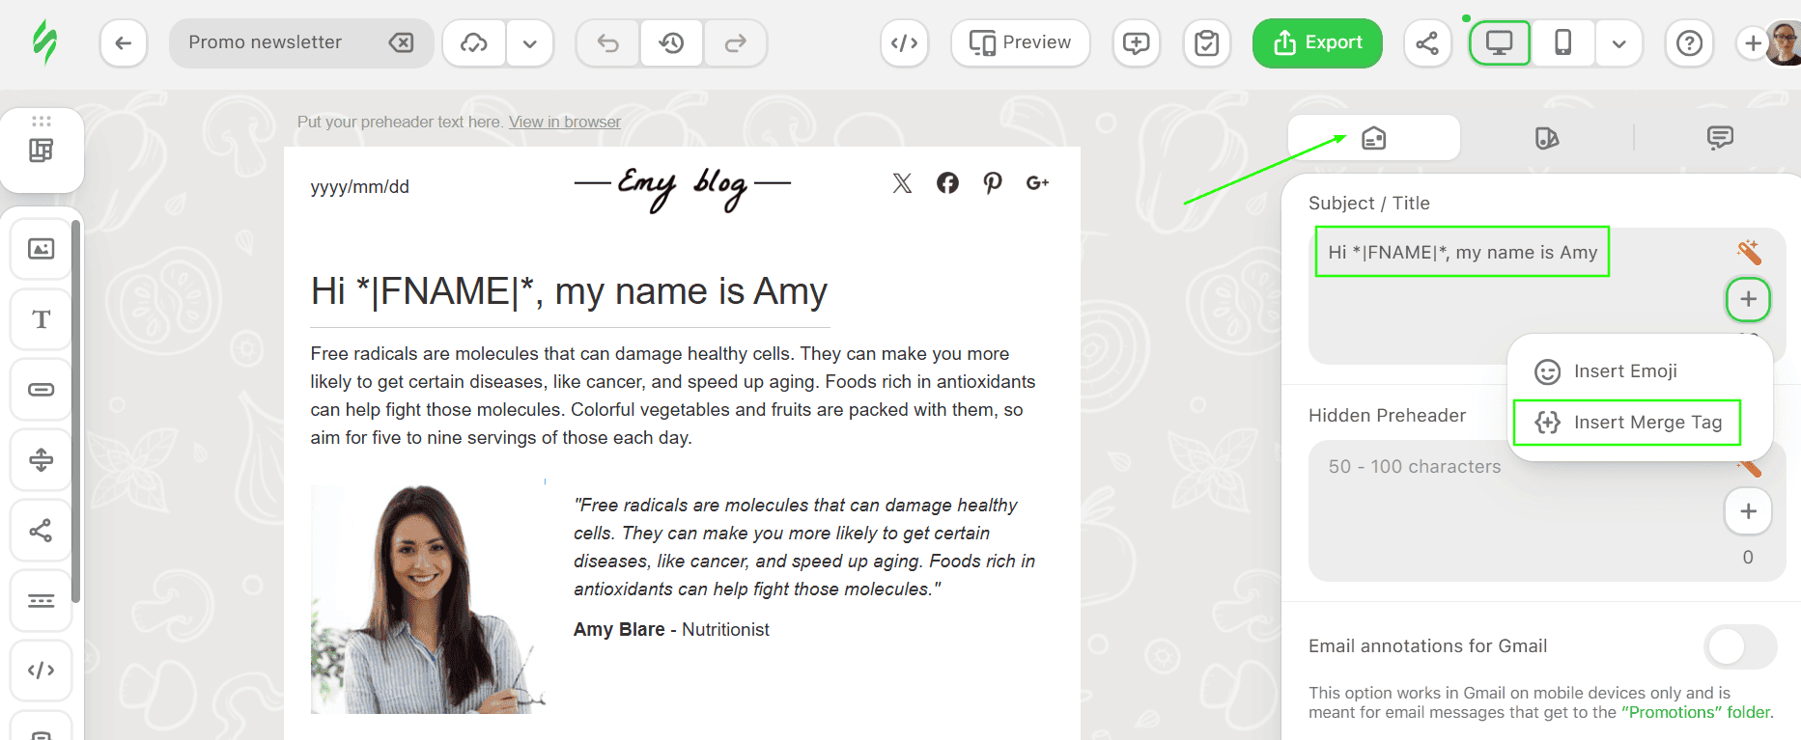Select the HTML code block in sidebar
Screen dimensions: 1801x740
[42, 671]
